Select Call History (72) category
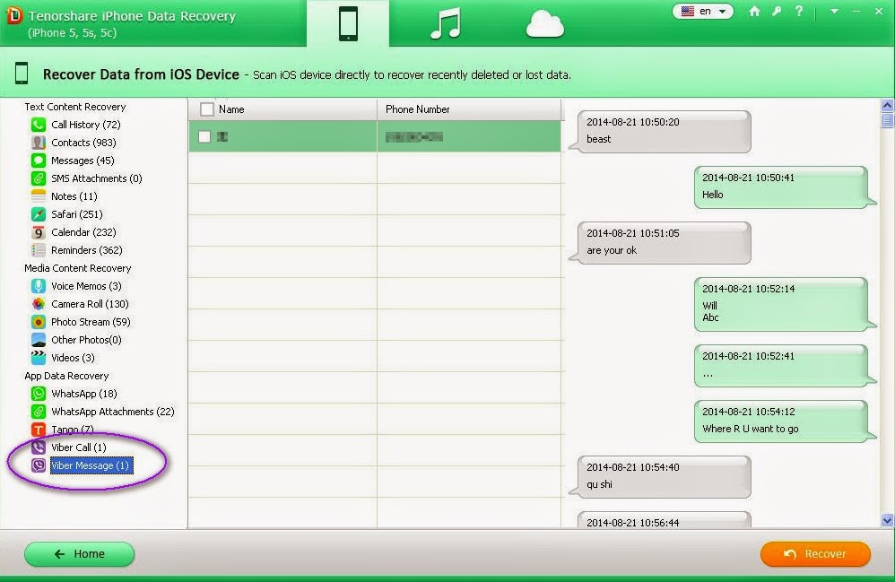Screen dimensions: 895x582 85,125
